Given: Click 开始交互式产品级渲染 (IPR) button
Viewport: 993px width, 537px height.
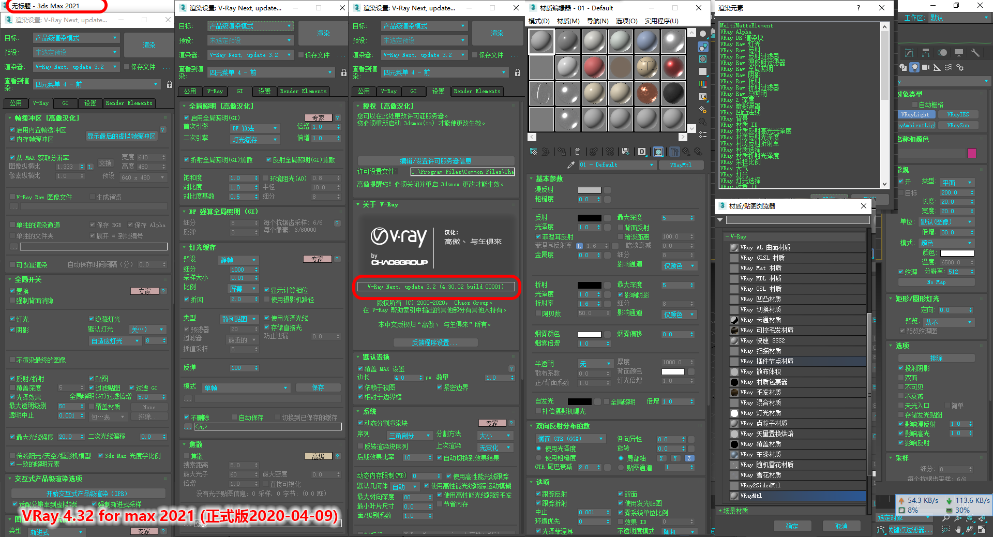Looking at the screenshot, I should click(87, 494).
